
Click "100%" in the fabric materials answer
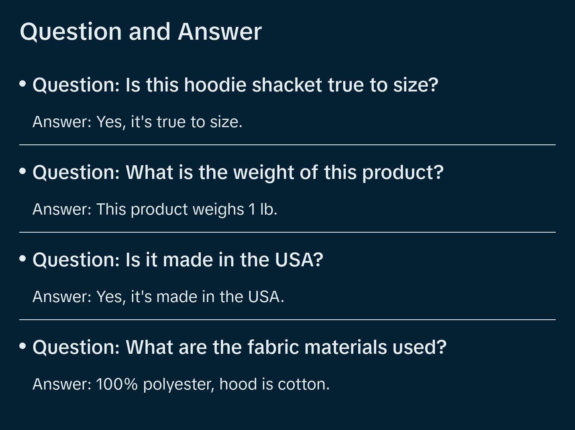click(x=117, y=384)
